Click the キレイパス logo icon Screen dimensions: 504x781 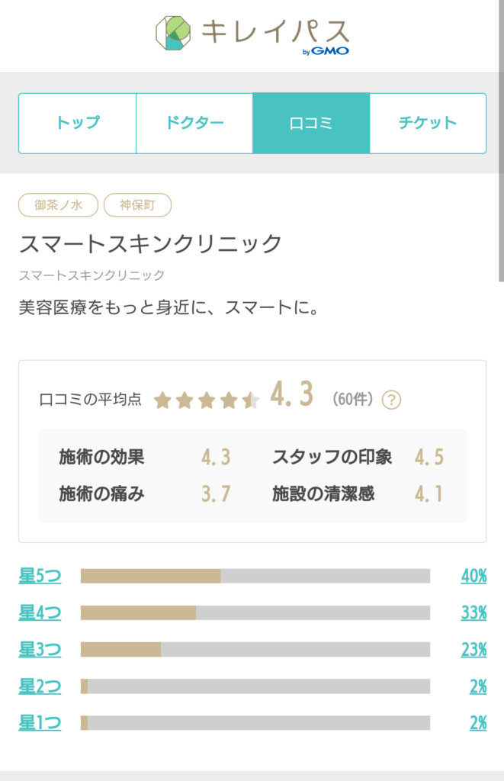(173, 33)
